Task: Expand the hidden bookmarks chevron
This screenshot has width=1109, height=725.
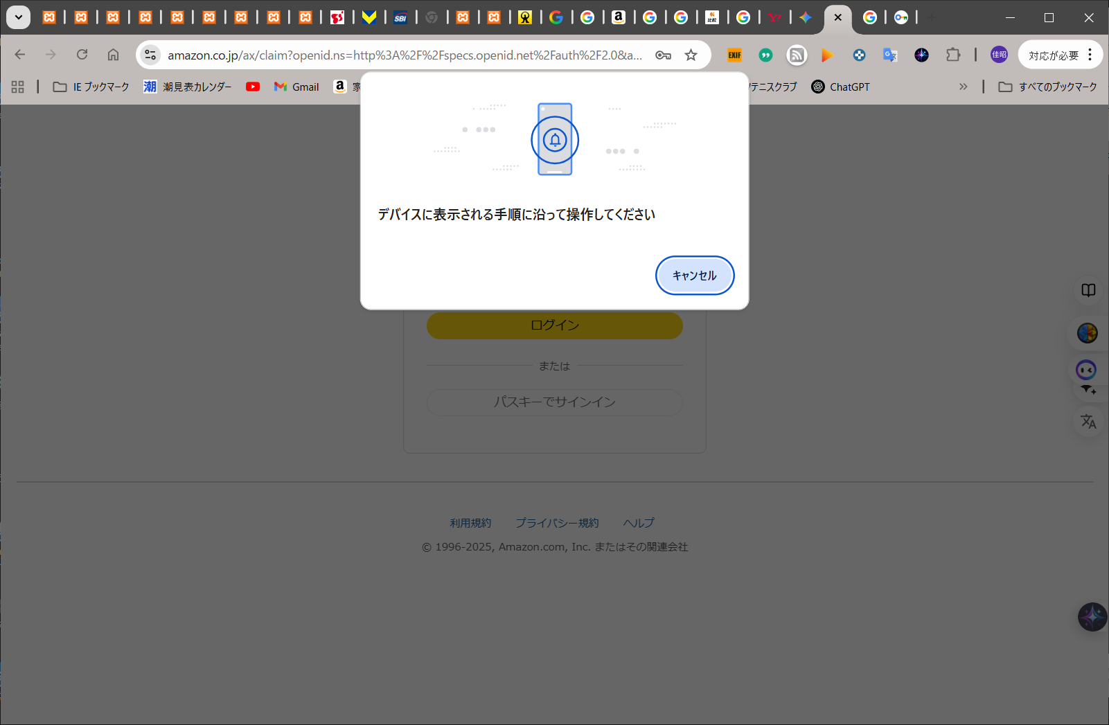Action: [963, 87]
